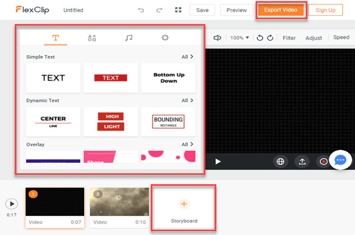The width and height of the screenshot is (355, 235).
Task: Click the FlexClip logo
Action: coord(32,10)
